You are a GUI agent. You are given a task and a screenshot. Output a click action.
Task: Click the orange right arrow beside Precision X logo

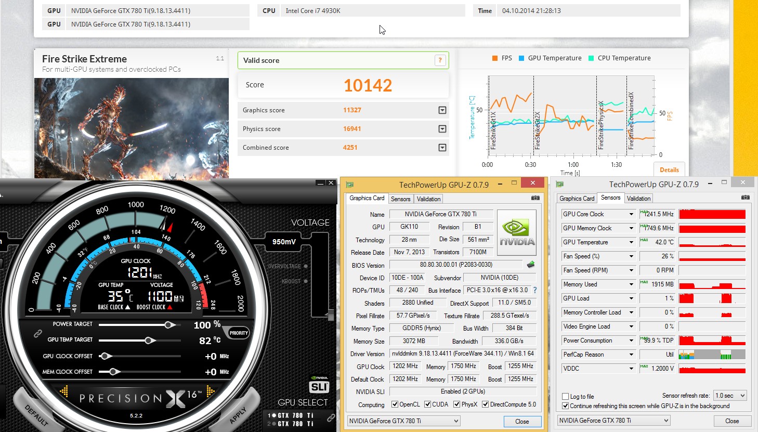[211, 391]
